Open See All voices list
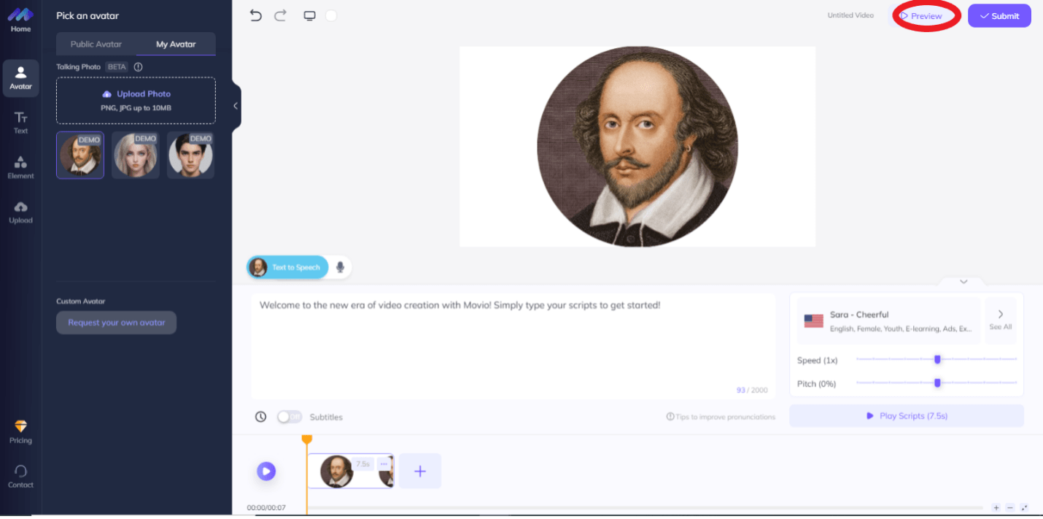 (x=1001, y=320)
